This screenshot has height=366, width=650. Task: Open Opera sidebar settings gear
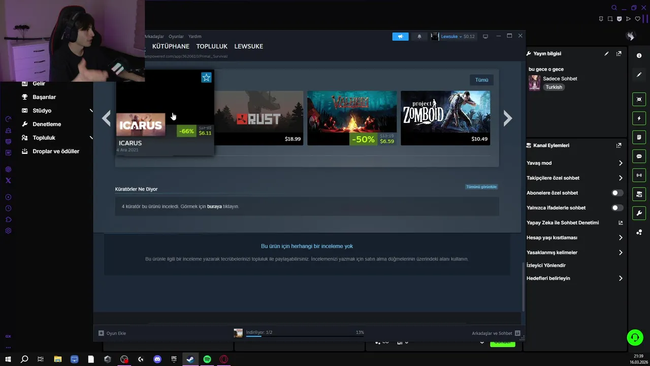(8, 231)
